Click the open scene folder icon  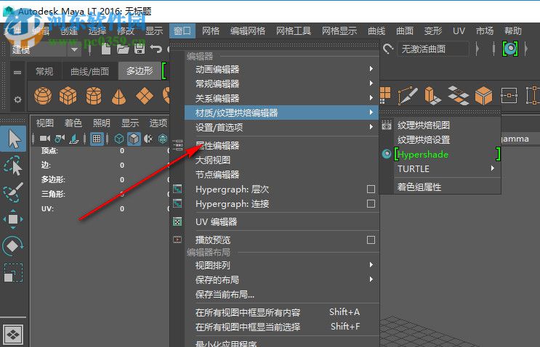(x=123, y=49)
